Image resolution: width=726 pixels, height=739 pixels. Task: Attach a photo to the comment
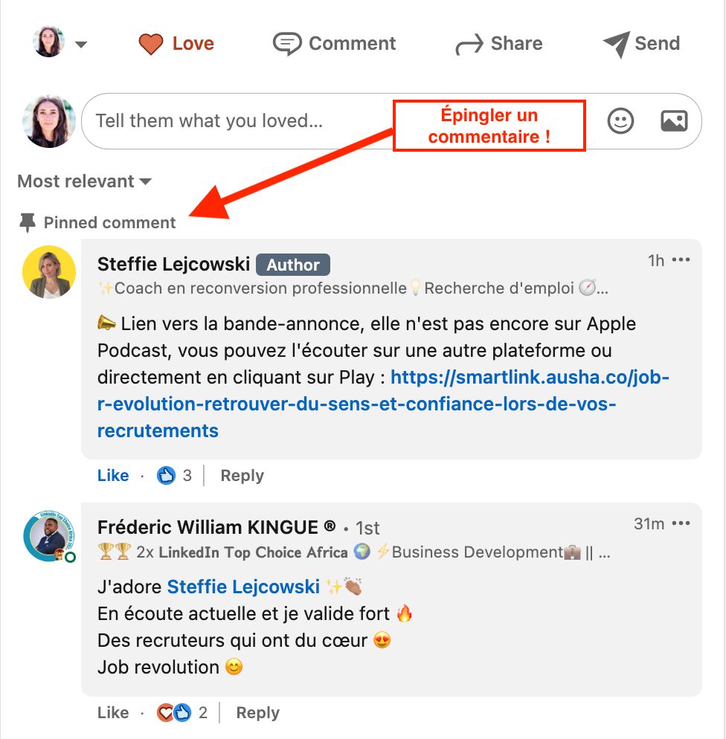click(x=674, y=120)
